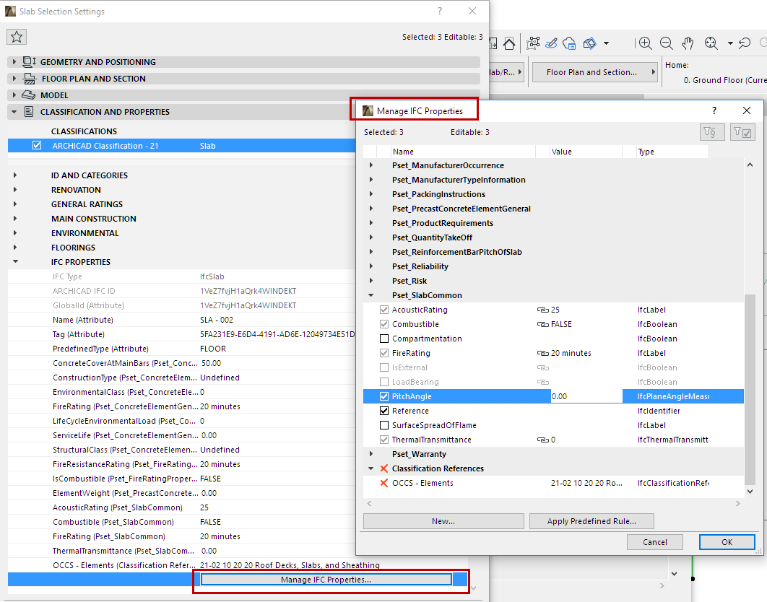Click the zoom out magnifier icon

point(666,43)
